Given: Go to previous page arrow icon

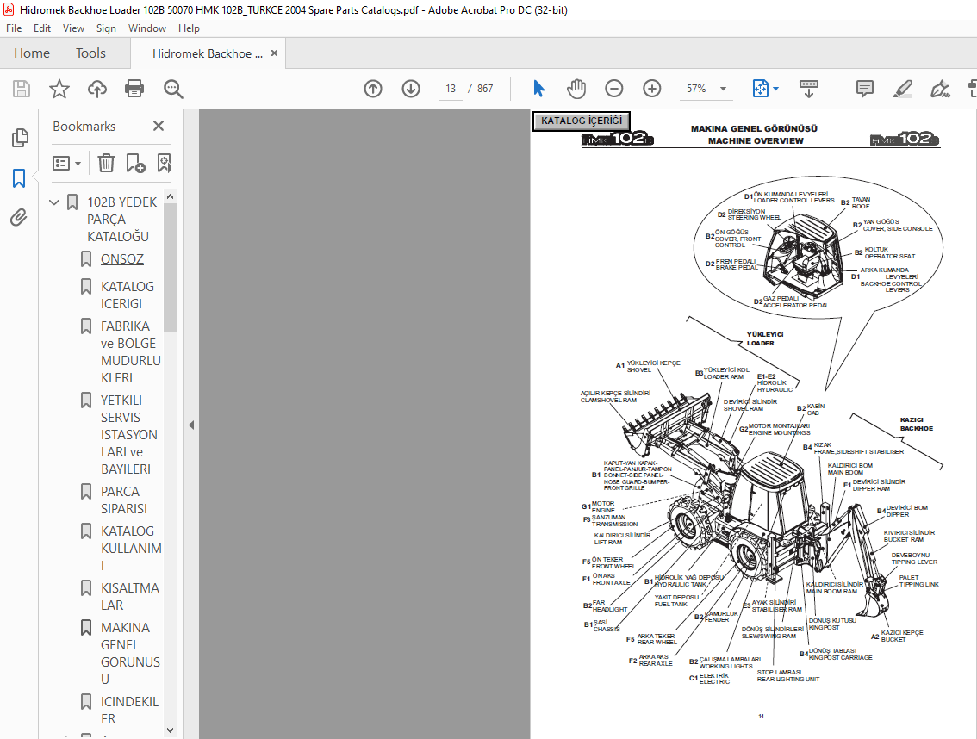Looking at the screenshot, I should (372, 89).
